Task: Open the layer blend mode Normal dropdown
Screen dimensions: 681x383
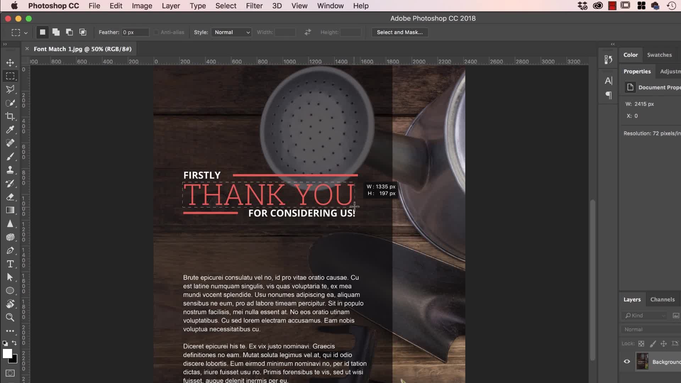Action: (650, 329)
